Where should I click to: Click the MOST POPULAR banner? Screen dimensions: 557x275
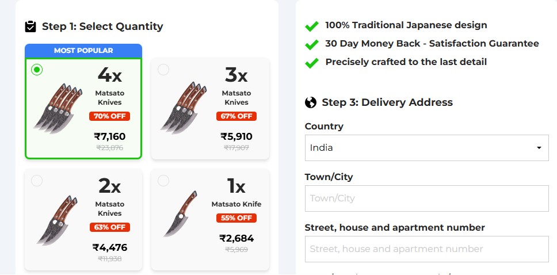click(x=83, y=51)
